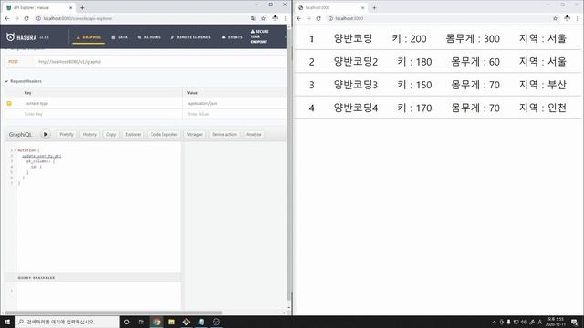The image size is (584, 328).
Task: Bookmark the localhost:3000 page
Action: coord(555,18)
